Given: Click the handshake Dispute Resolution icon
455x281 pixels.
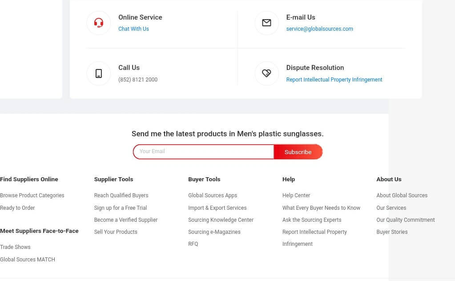Looking at the screenshot, I should (x=266, y=73).
